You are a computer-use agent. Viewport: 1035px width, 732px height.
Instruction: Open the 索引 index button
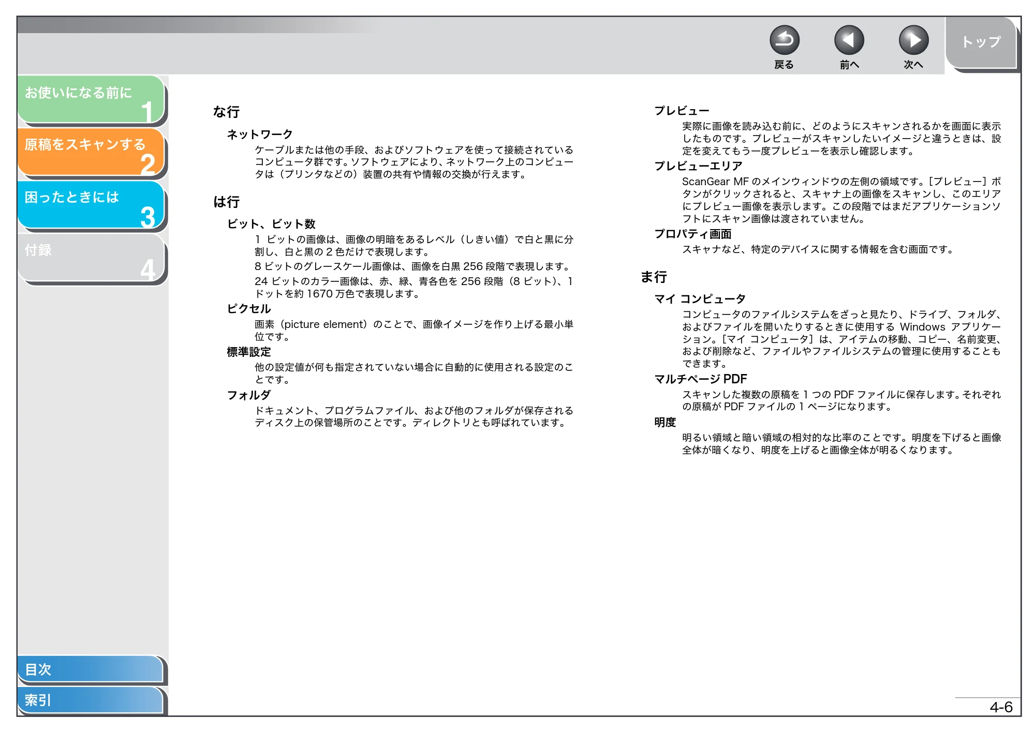pos(90,700)
